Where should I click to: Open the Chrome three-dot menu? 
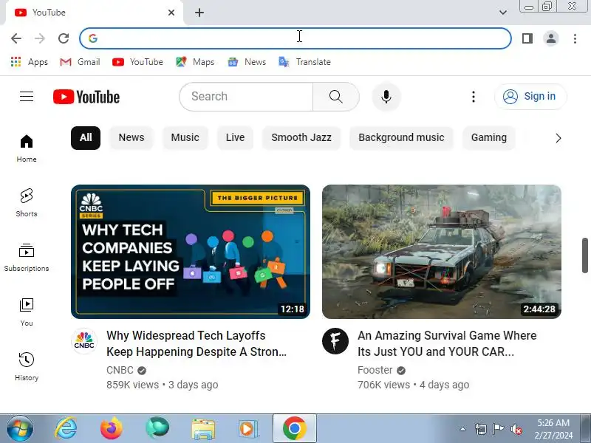(x=575, y=38)
